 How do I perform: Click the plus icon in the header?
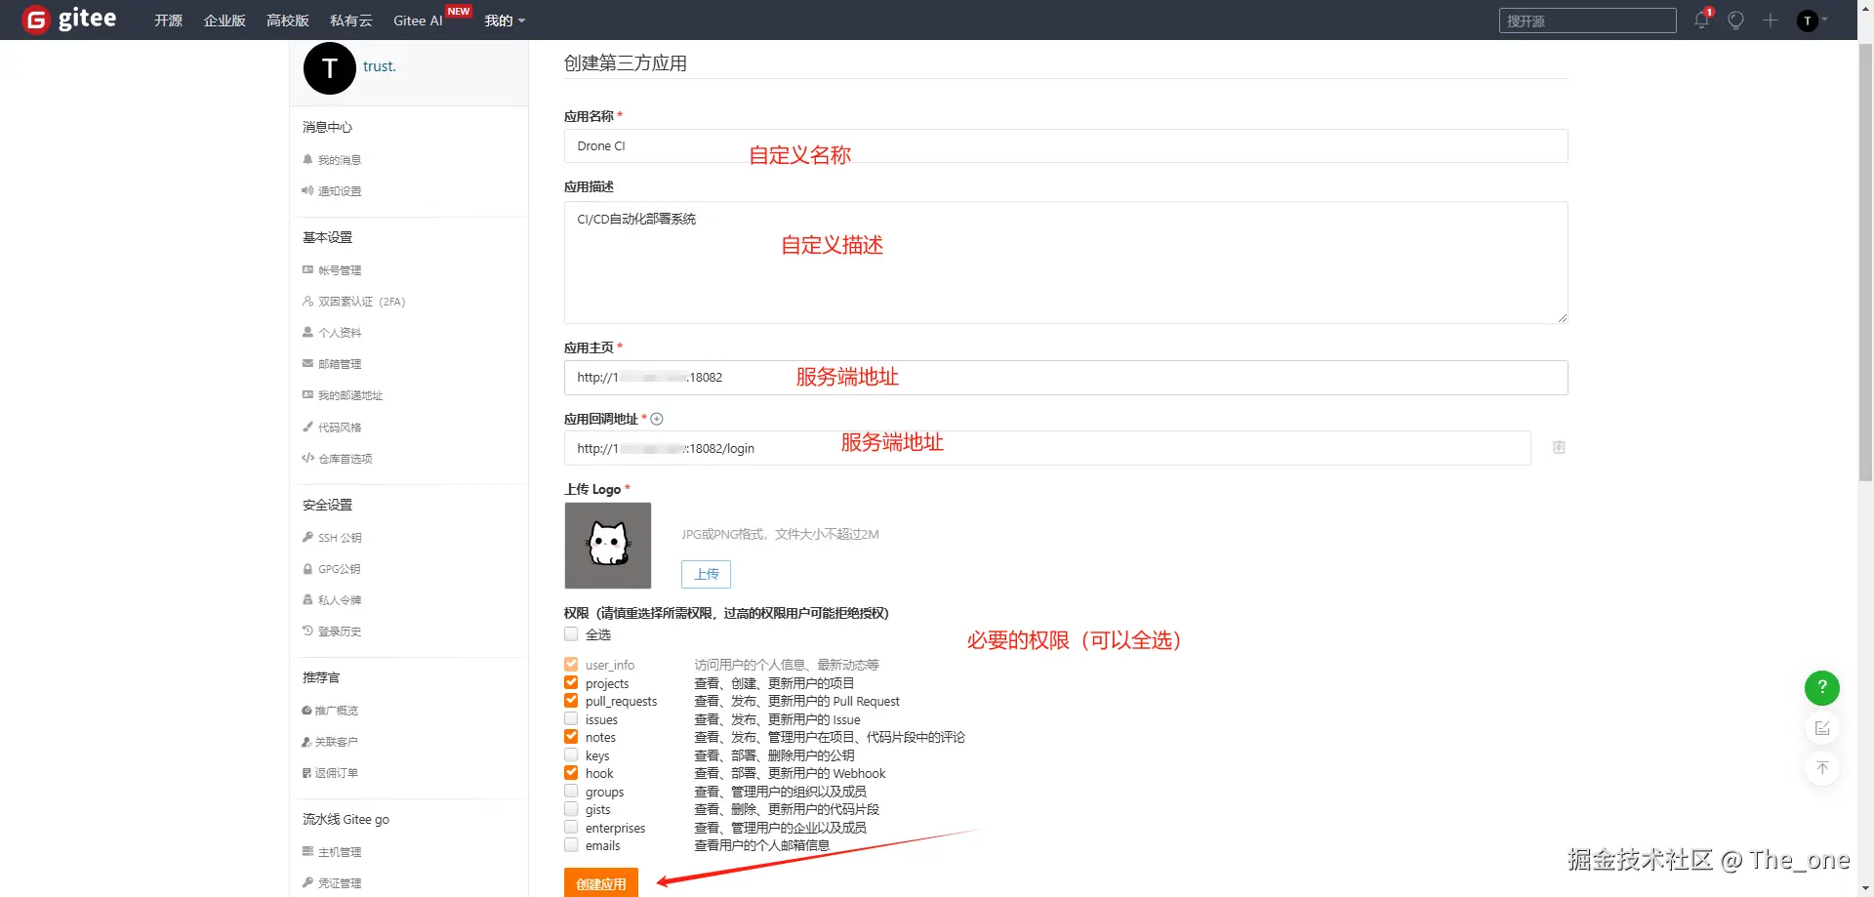point(1771,20)
